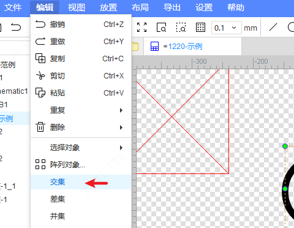294x228 pixels.
Task: Click the zoom page magnifier icon
Action: 161,28
